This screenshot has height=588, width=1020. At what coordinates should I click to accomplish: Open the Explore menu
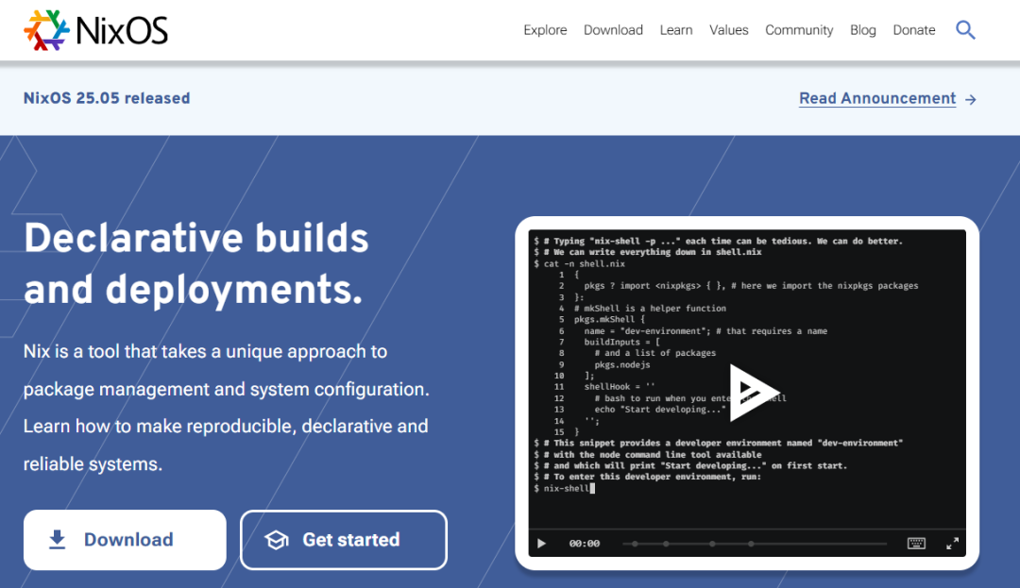tap(545, 30)
